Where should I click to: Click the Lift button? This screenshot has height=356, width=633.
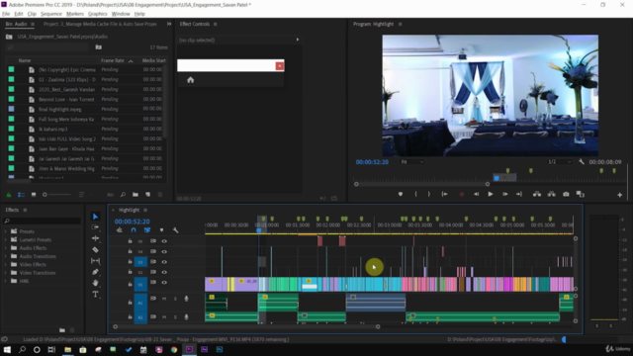point(537,194)
